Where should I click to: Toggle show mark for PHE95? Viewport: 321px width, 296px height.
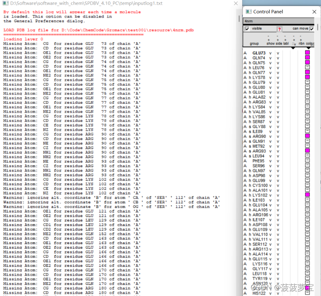(x=270, y=161)
